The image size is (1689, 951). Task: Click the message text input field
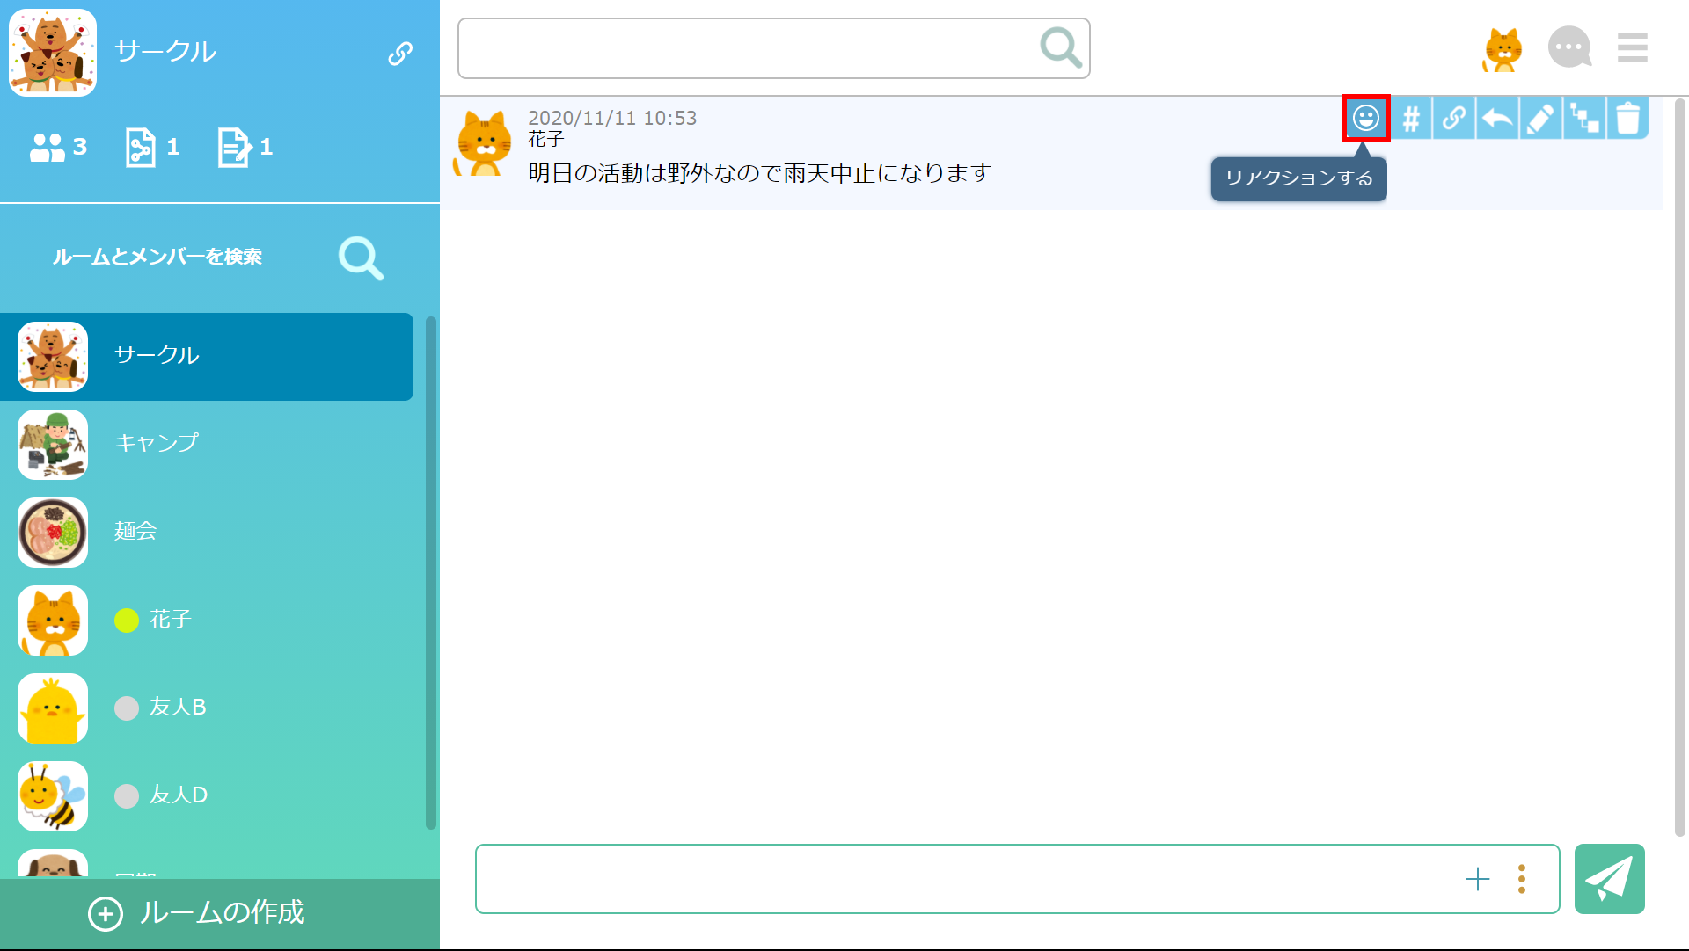click(1018, 879)
